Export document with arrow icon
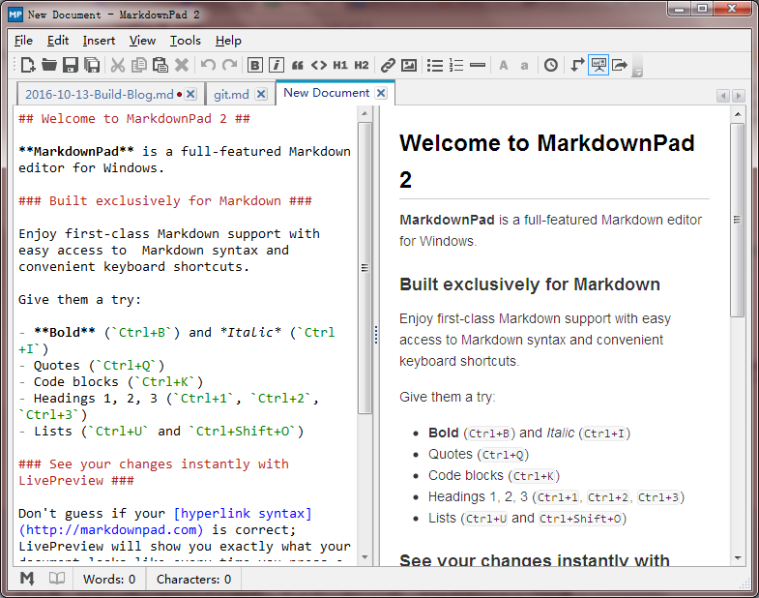 point(620,65)
